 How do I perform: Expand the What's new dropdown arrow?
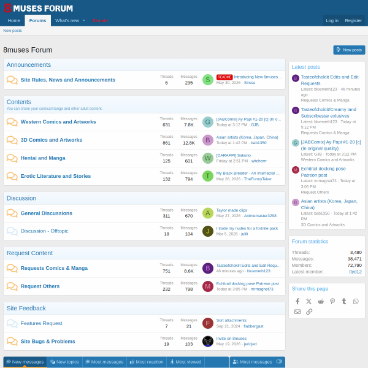click(x=84, y=21)
